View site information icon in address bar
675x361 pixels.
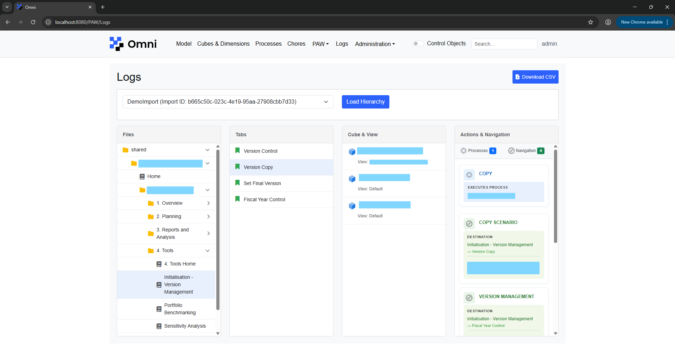coord(48,22)
